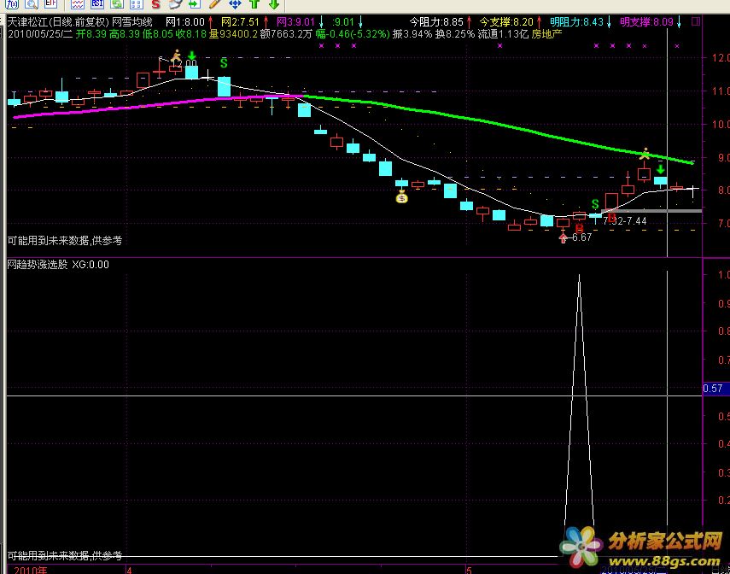Viewport: 730px width, 574px height.
Task: Click the red B marker beside 6.67 low
Action: coord(579,228)
